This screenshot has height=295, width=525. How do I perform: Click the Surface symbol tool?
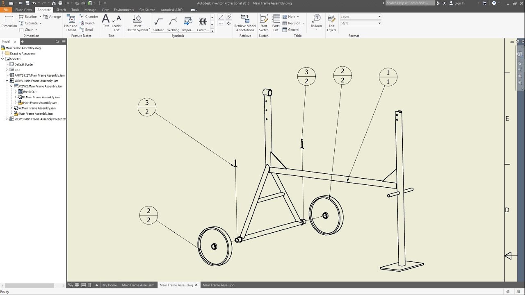point(158,23)
